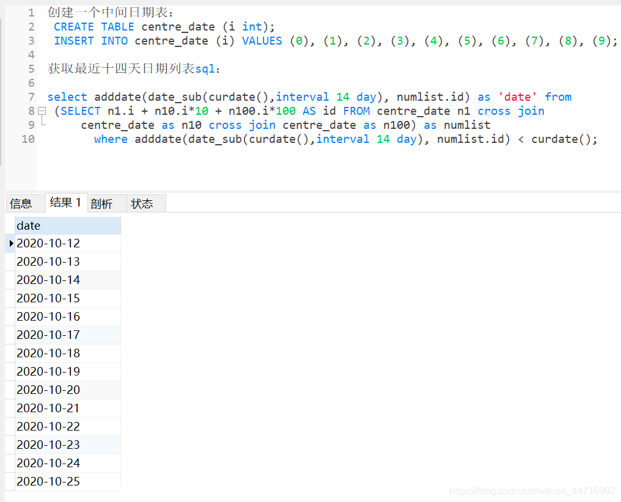The image size is (621, 502).
Task: Click the int type keyword on line 2
Action: 252,27
